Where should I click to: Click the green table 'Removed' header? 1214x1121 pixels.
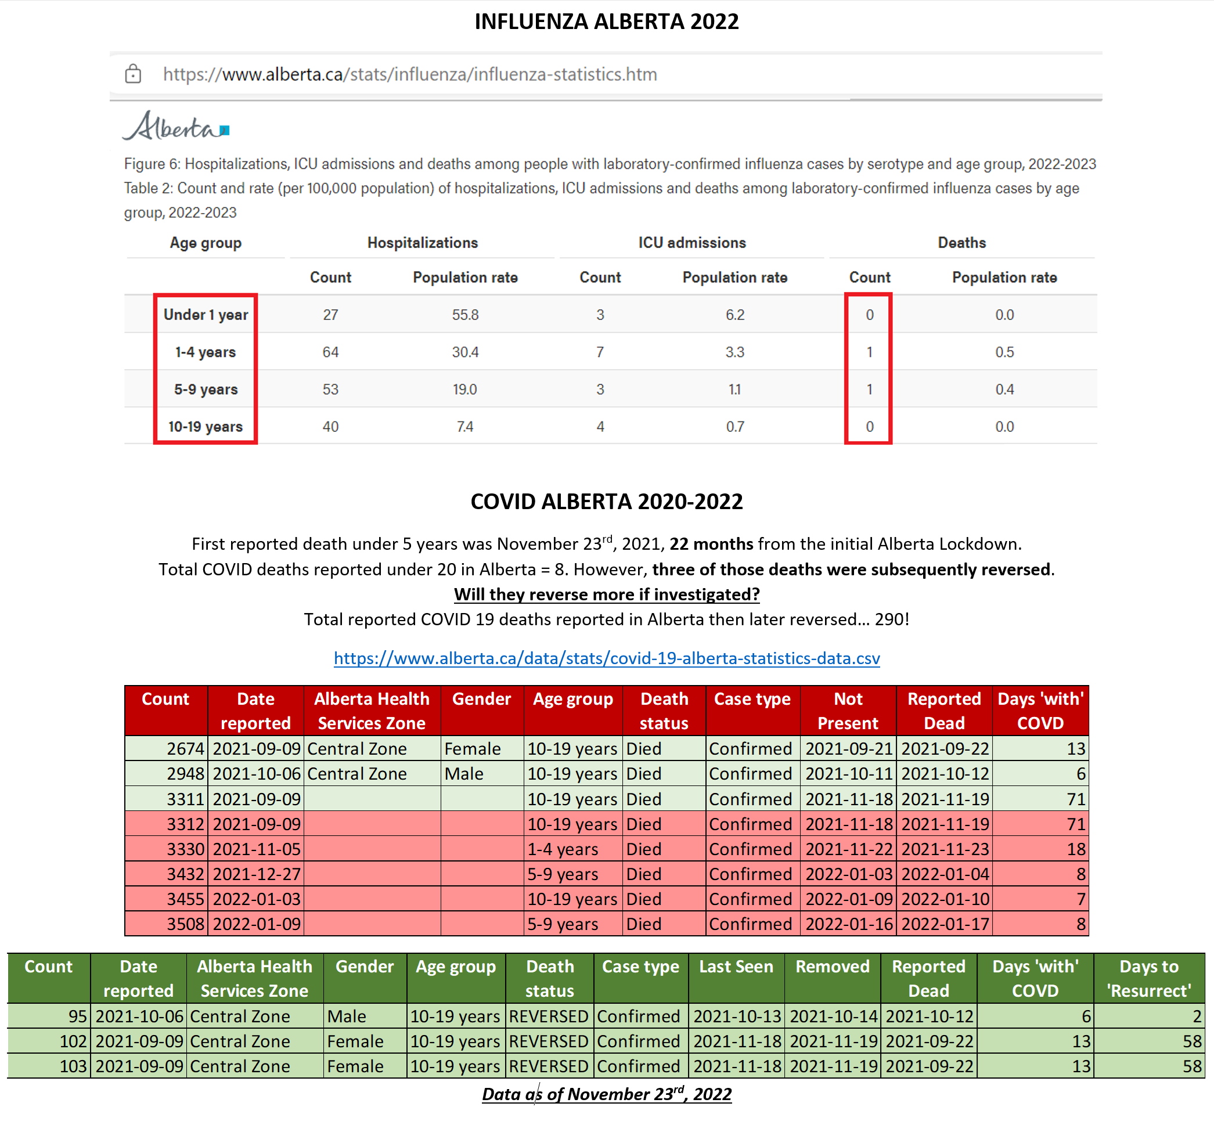pos(833,978)
